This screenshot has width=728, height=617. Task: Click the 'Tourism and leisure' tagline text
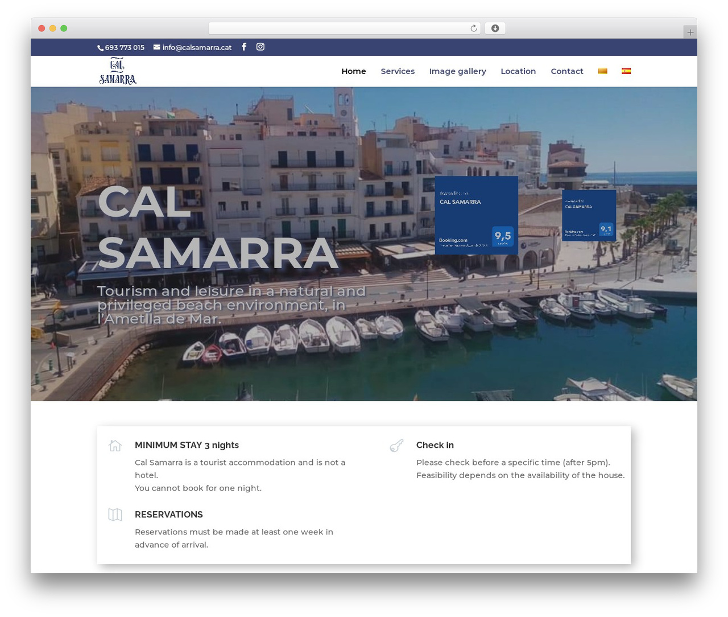pyautogui.click(x=231, y=305)
